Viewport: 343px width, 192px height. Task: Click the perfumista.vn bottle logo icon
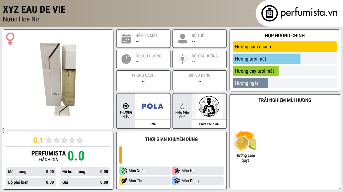(269, 13)
